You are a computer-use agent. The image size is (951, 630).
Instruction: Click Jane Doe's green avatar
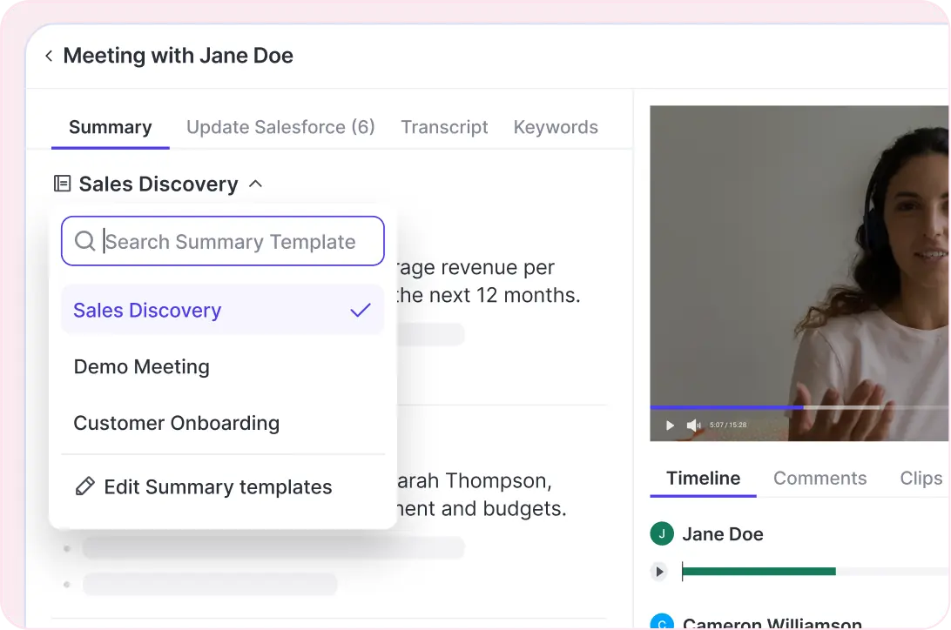coord(662,533)
